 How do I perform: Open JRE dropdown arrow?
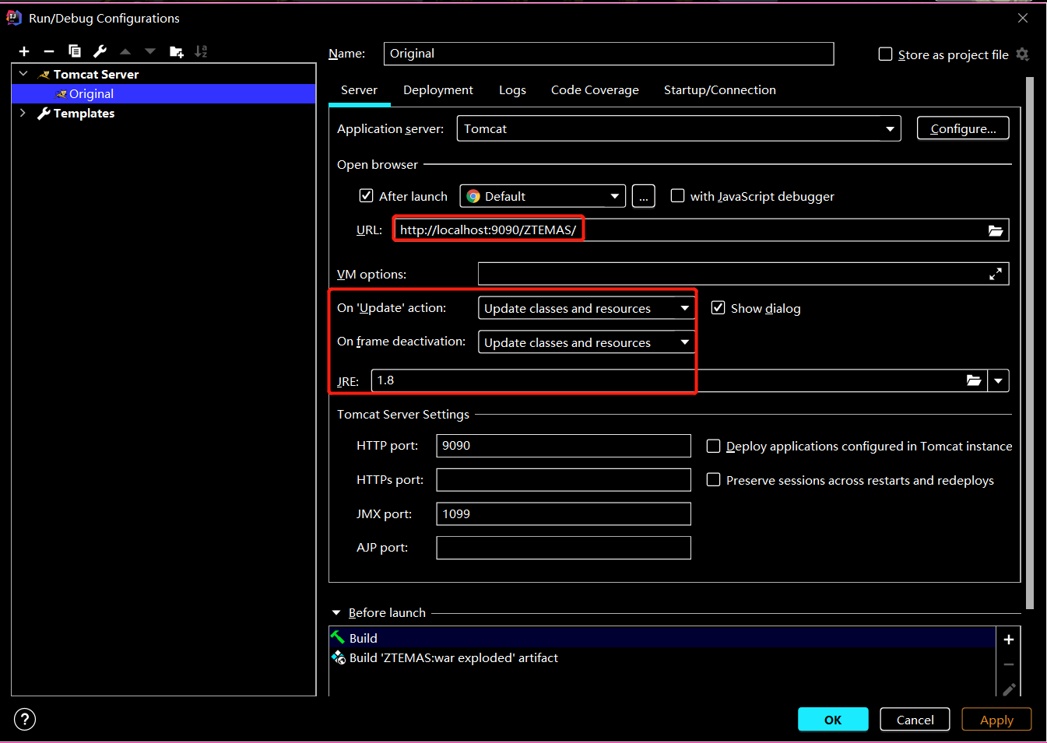[x=999, y=380]
